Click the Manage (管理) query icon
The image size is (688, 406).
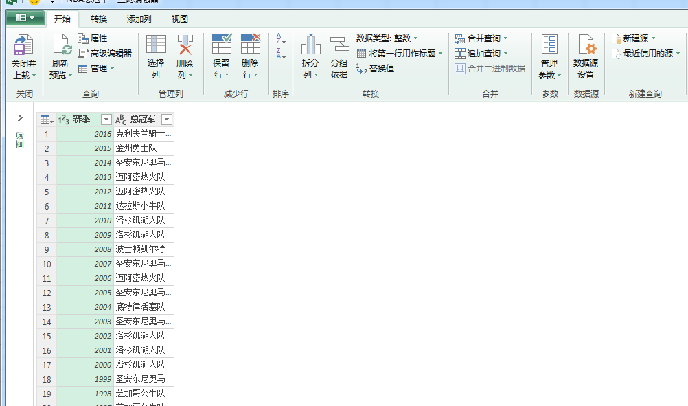82,69
